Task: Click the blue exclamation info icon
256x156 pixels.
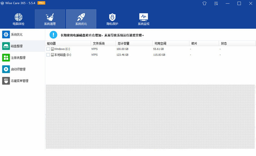Action: (x=53, y=35)
